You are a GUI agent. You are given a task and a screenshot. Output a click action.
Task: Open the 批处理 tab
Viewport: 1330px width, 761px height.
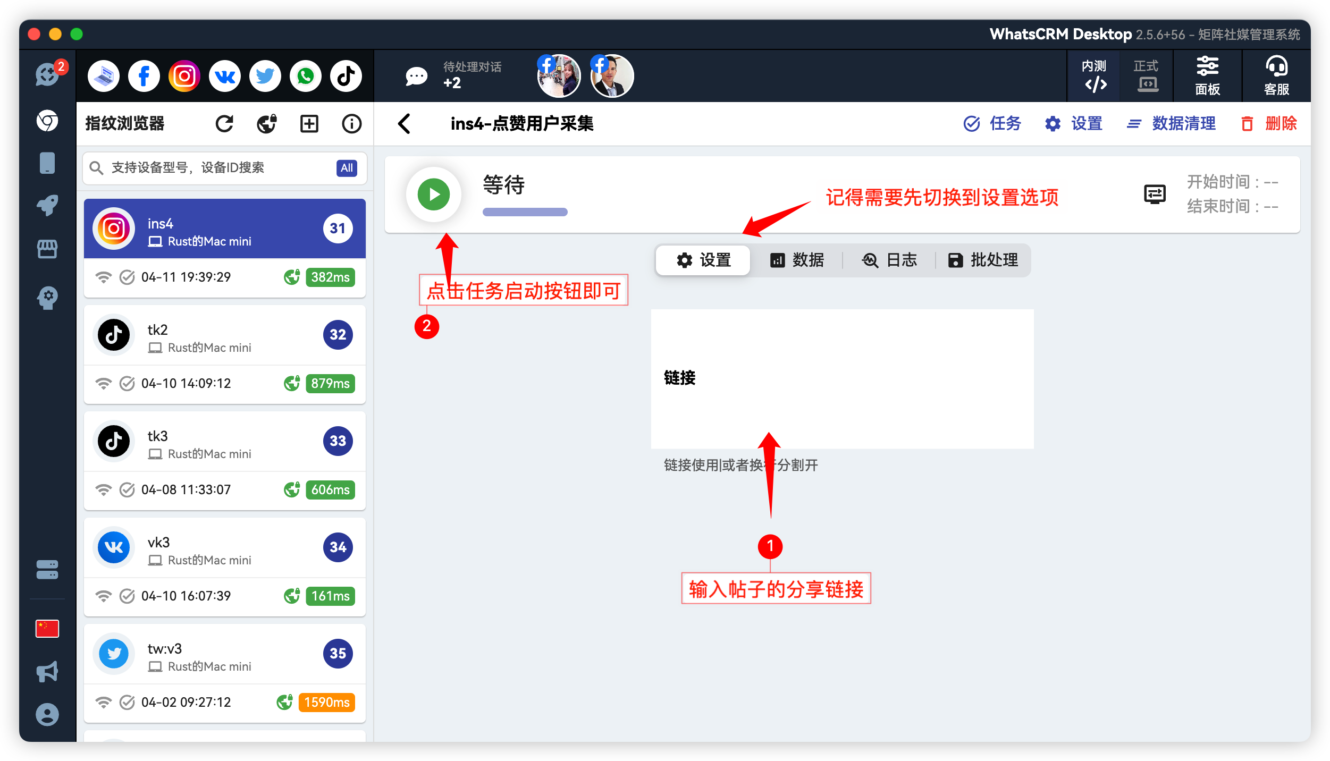click(983, 260)
